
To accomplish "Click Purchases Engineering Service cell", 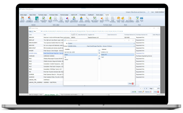I will (144, 56).
